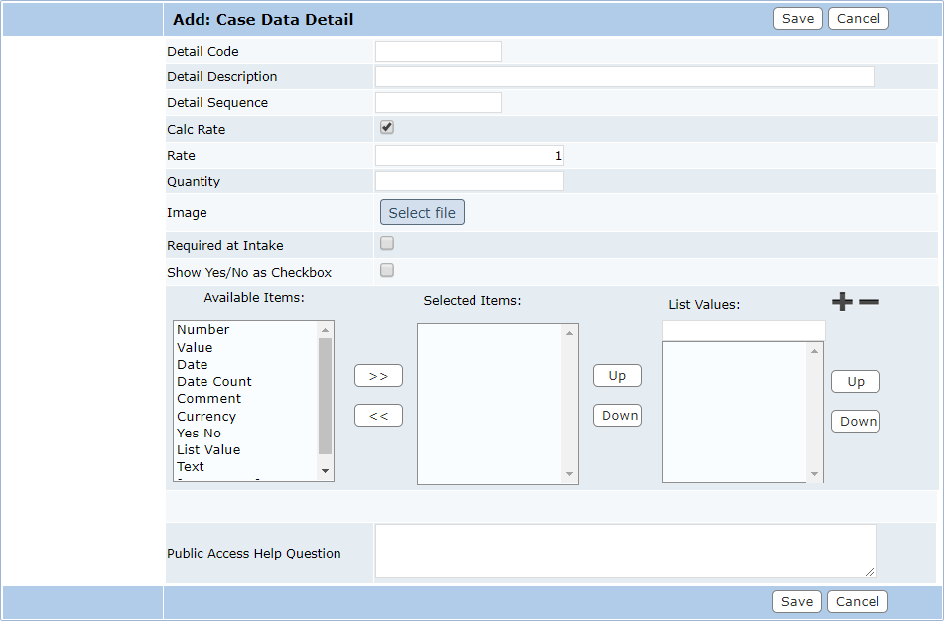Screen dimensions: 944x621
Task: Click the top Save button
Action: pyautogui.click(x=798, y=19)
